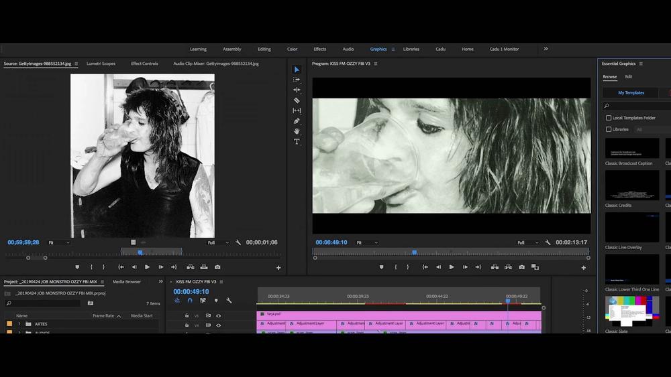Export frame from Program monitor camera icon
Image resolution: width=671 pixels, height=377 pixels.
point(521,267)
